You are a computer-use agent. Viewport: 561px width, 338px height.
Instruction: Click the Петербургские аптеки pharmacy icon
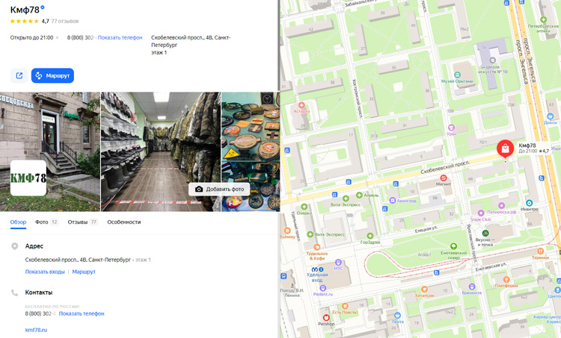click(544, 19)
